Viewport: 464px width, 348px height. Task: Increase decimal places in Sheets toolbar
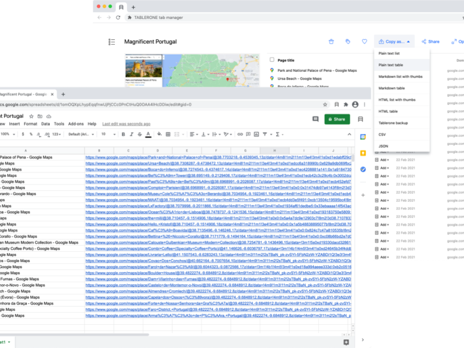(x=47, y=135)
